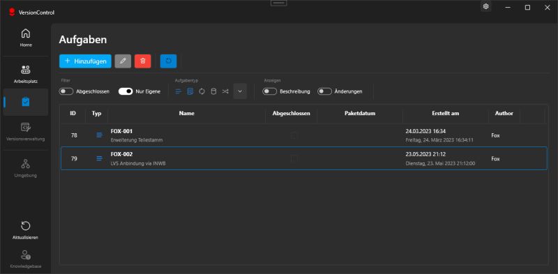Open Umgebung in sidebar

click(26, 168)
